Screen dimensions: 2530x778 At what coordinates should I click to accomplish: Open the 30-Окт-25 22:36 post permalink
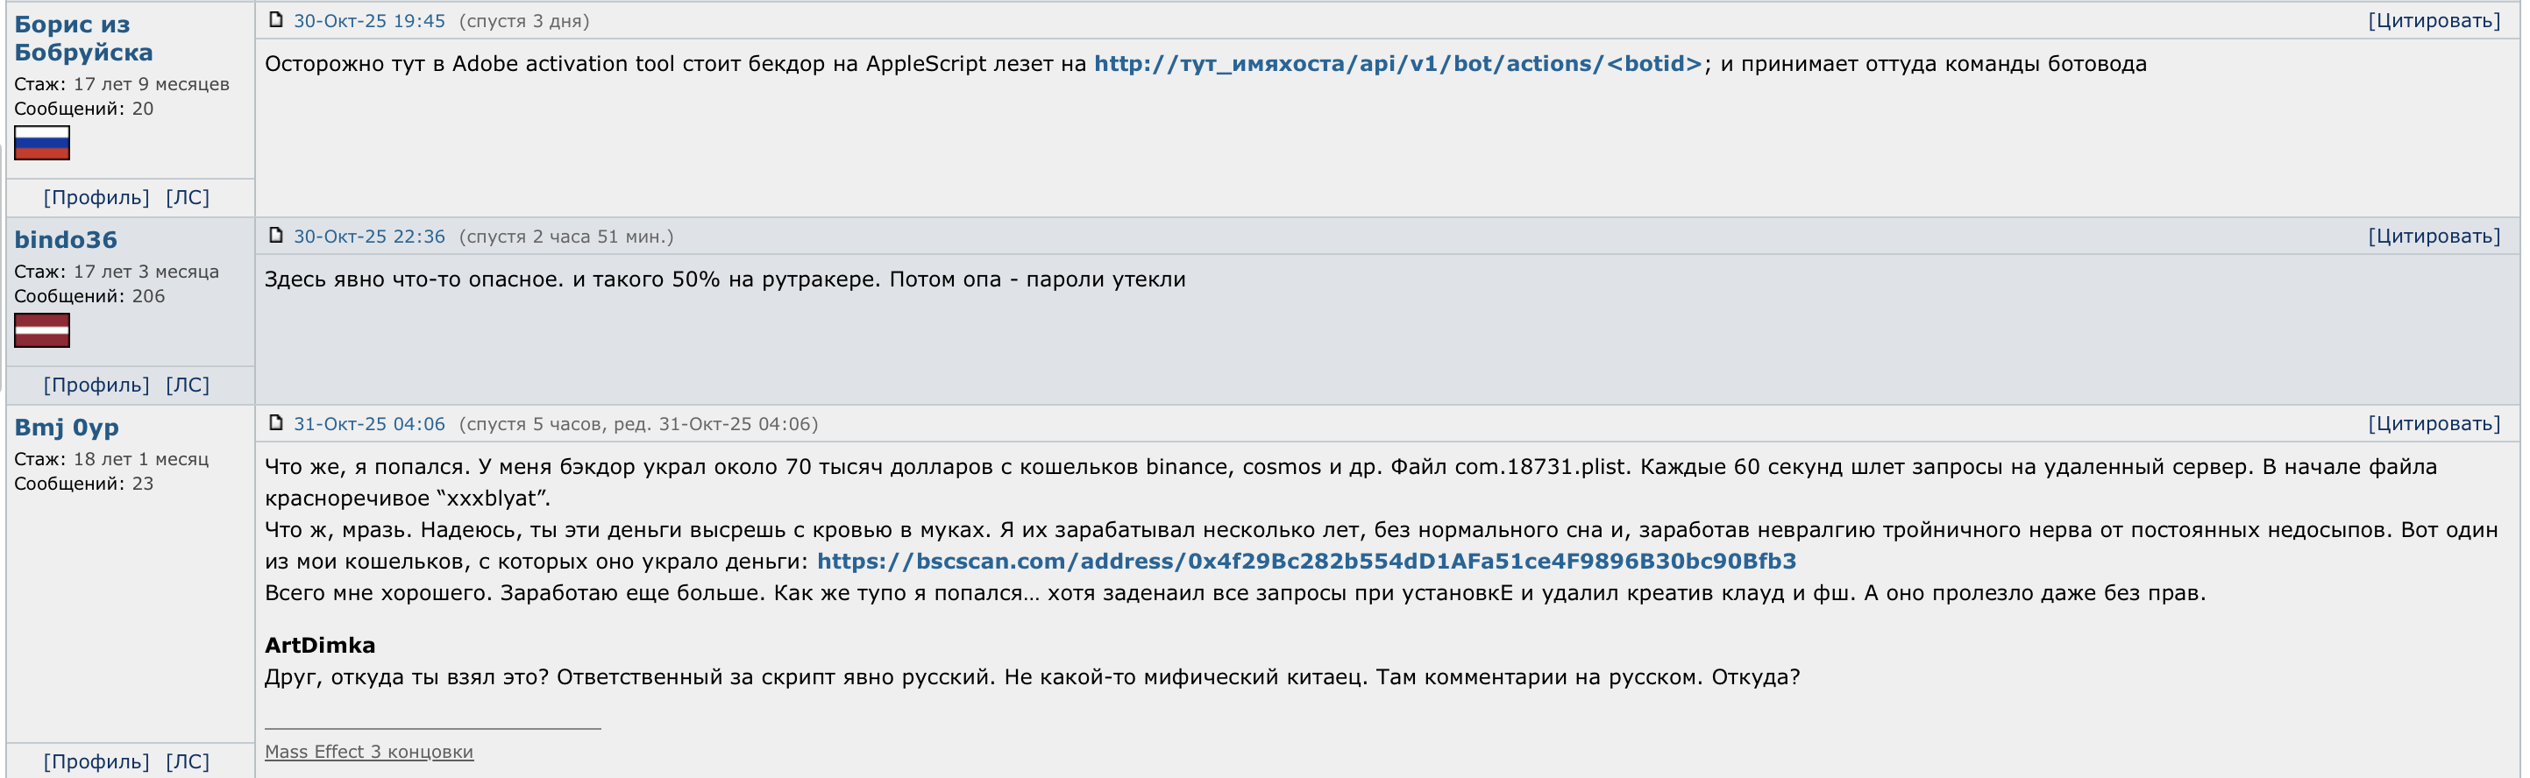click(x=369, y=237)
